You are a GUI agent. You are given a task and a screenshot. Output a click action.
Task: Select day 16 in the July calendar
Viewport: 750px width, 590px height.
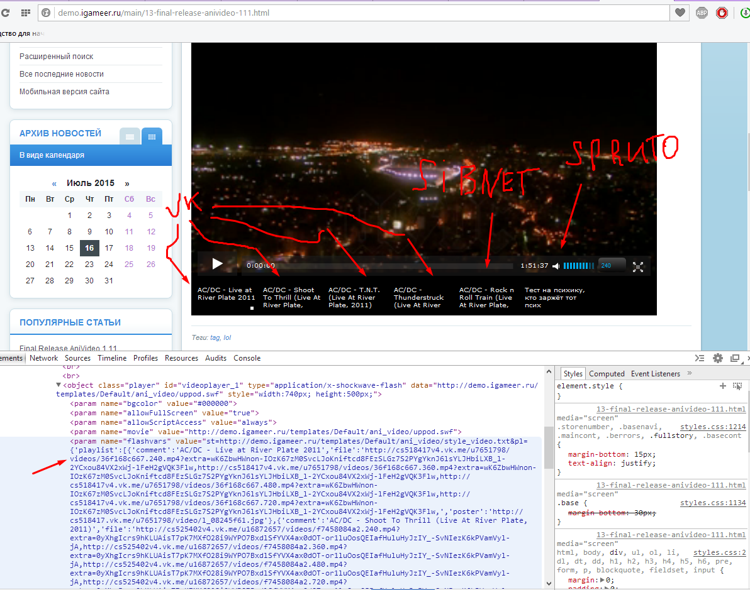tap(89, 248)
